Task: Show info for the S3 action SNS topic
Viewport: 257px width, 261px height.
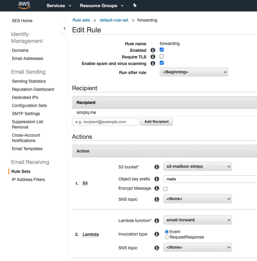Action: [x=157, y=199]
